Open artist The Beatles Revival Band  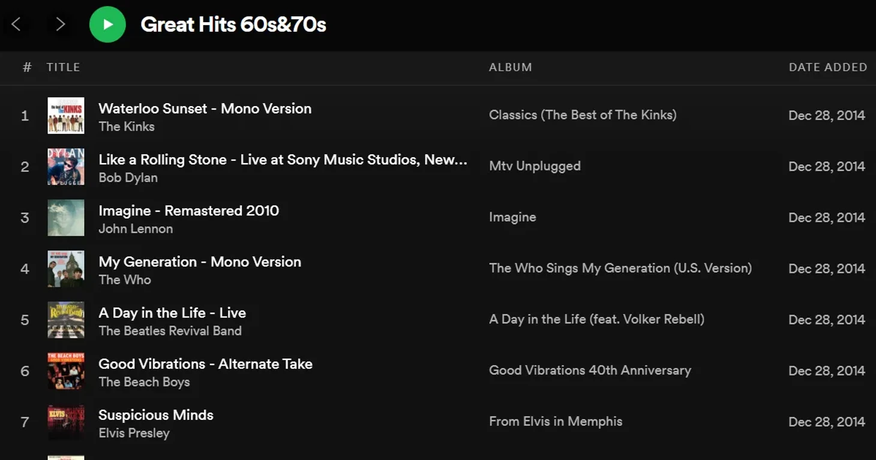[170, 330]
